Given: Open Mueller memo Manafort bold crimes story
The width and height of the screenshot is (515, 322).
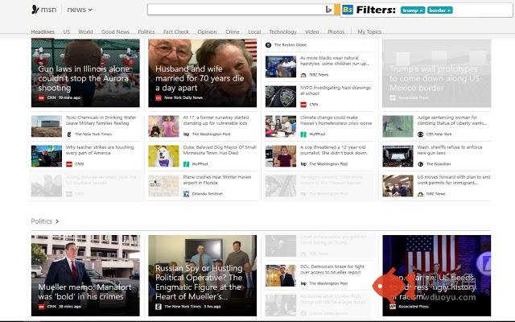Looking at the screenshot, I should tap(85, 275).
